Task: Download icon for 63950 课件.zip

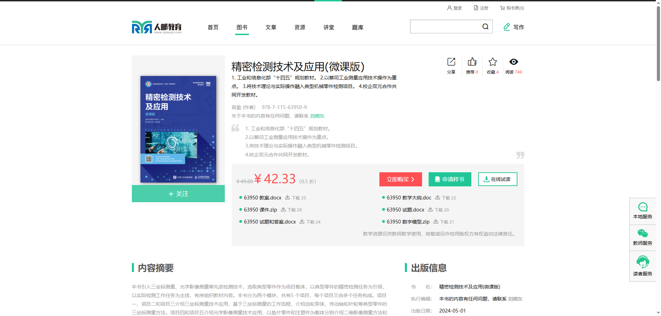Action: [x=283, y=209]
